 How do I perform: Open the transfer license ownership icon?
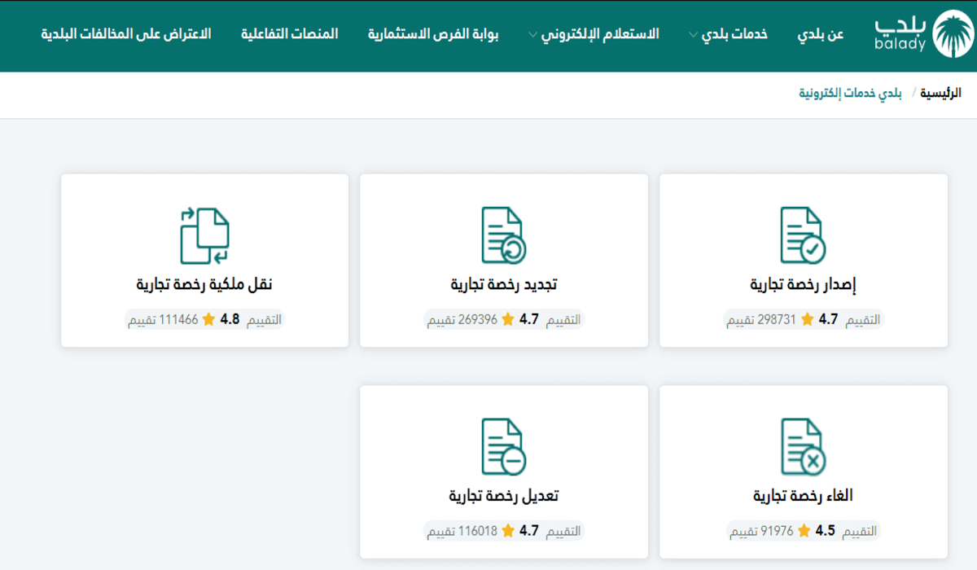[203, 235]
